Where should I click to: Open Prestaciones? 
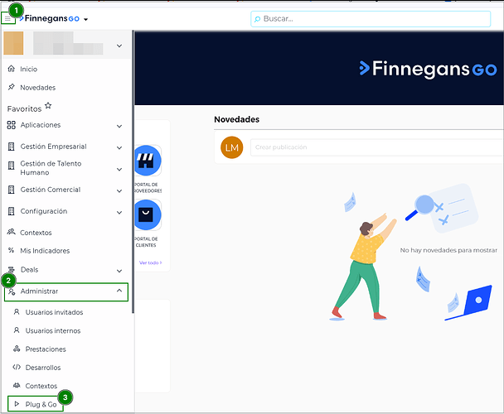[x=46, y=349]
